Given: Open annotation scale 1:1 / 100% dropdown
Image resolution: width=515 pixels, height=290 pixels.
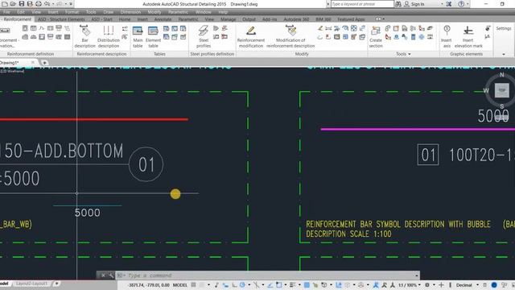Looking at the screenshot, I should coord(410,284).
